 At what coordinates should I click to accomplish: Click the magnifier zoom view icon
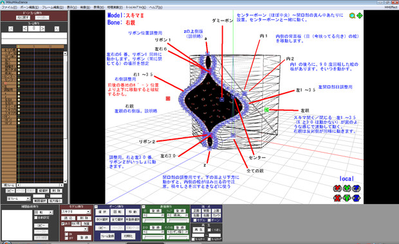tap(352, 16)
